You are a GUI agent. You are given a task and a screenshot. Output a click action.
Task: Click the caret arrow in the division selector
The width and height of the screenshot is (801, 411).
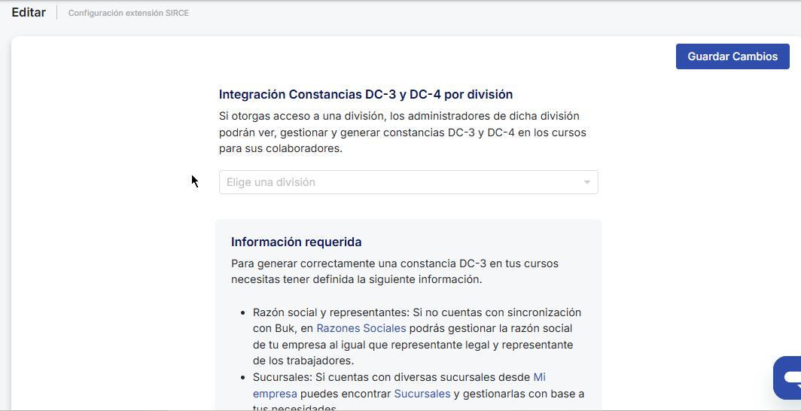[x=586, y=182]
